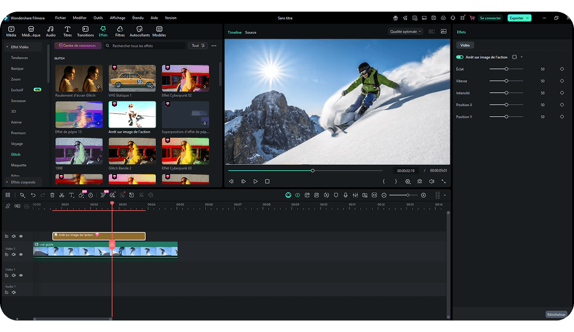Mute the Audio 1 track speaker icon
Image resolution: width=574 pixels, height=332 pixels.
coord(14,292)
